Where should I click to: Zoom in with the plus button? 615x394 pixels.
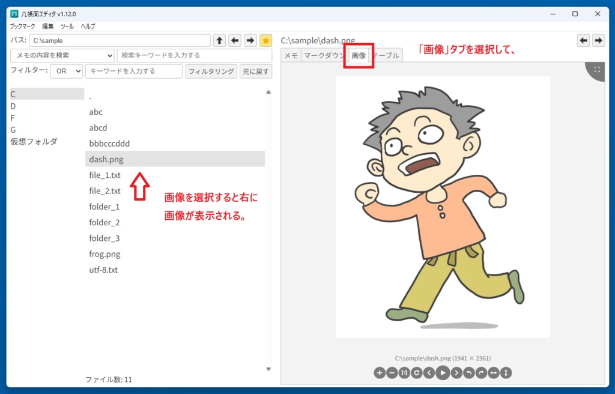tap(380, 373)
